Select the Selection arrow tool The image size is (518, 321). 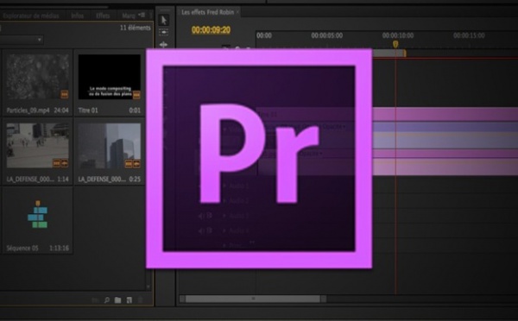[x=163, y=21]
